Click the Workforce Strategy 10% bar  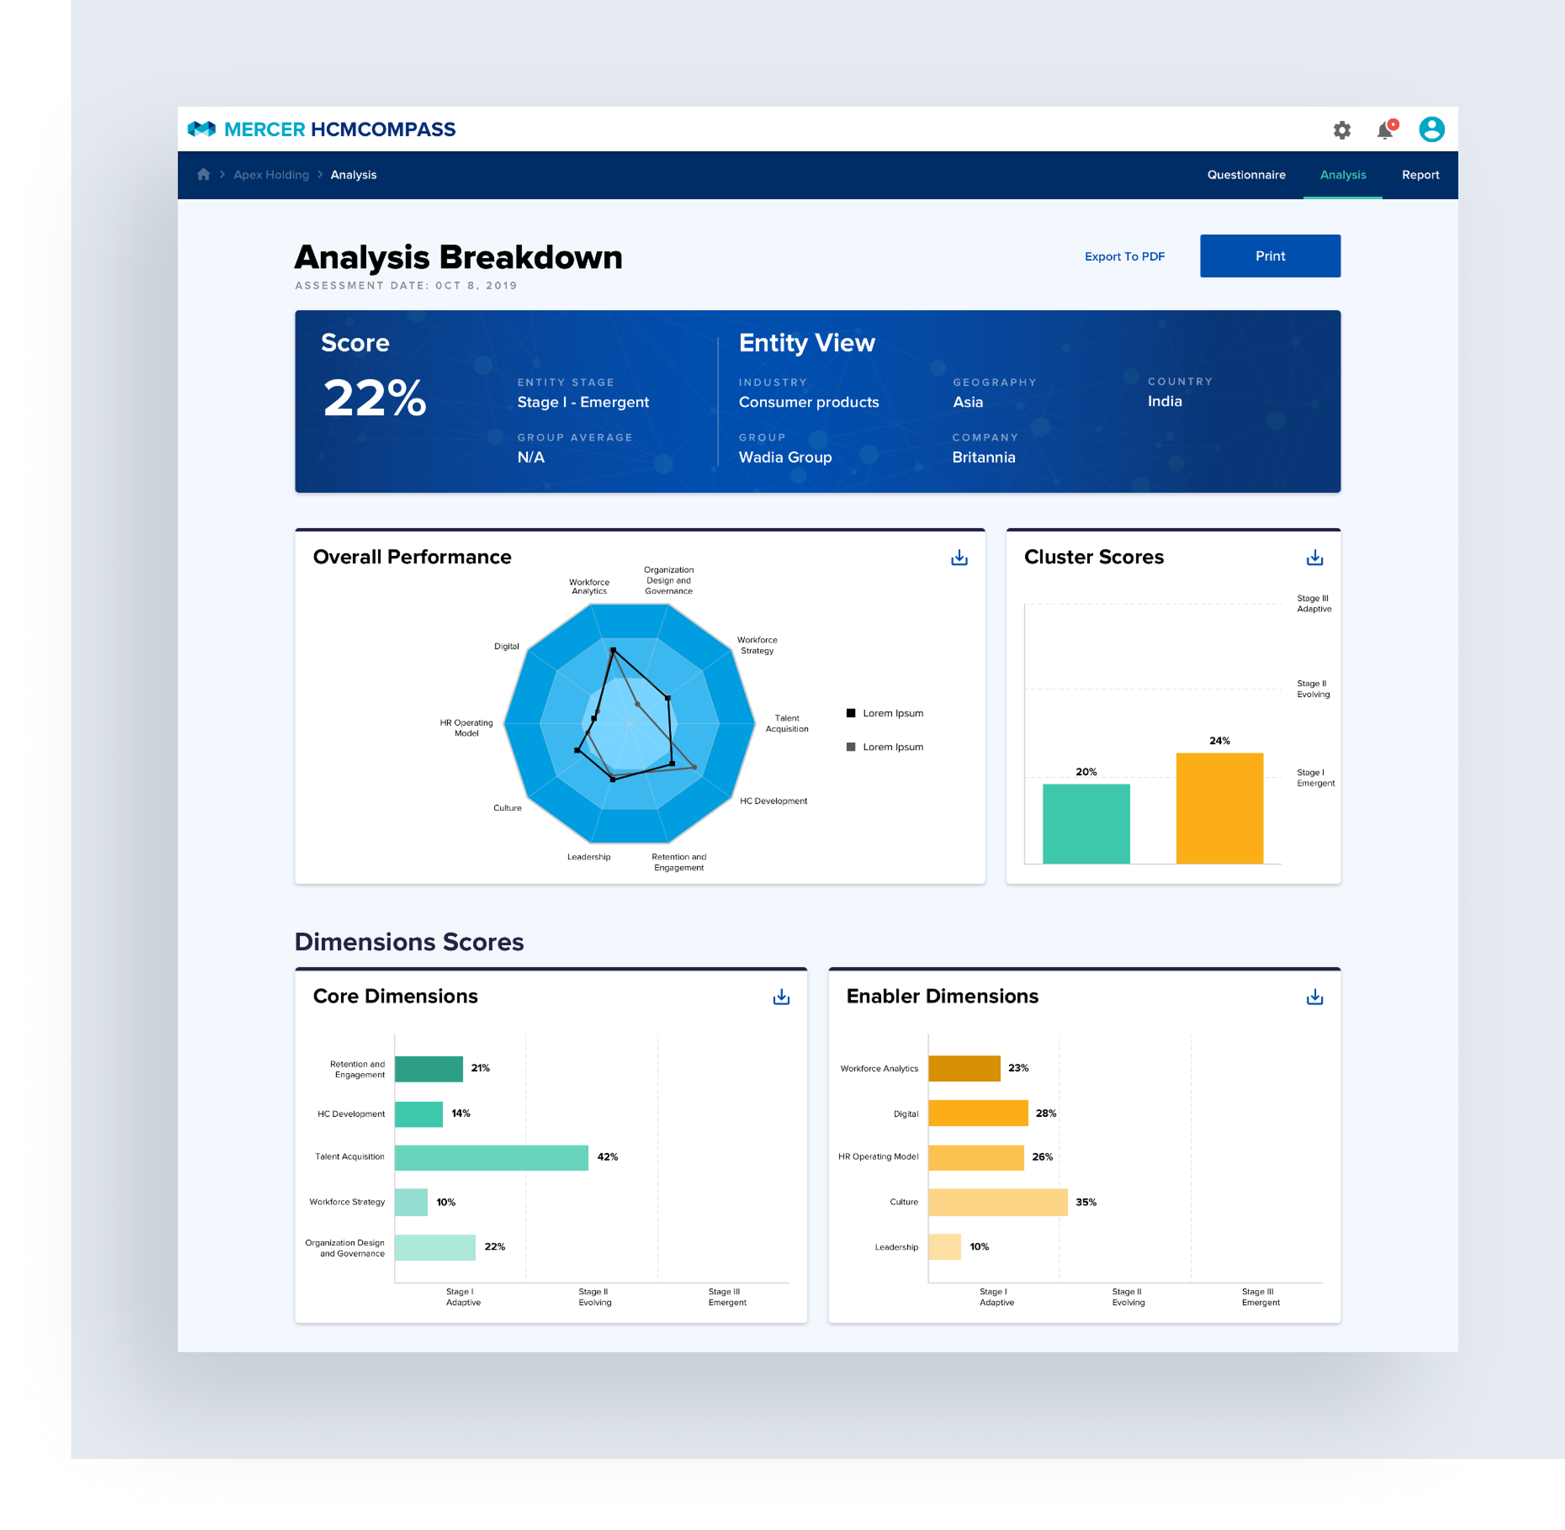click(411, 1203)
